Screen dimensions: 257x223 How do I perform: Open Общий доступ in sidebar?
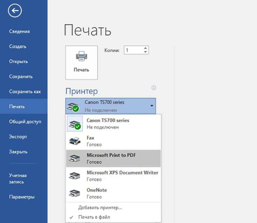pyautogui.click(x=25, y=122)
